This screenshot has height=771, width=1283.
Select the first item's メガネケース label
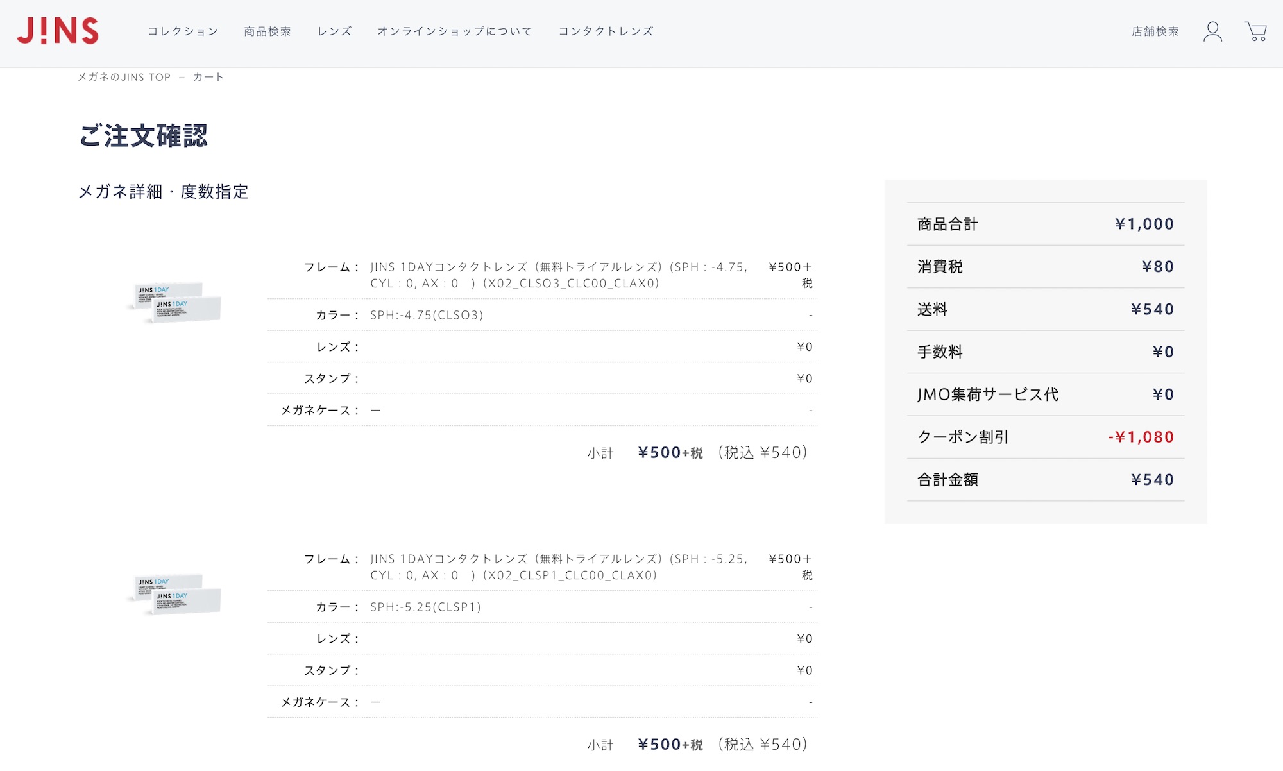[x=320, y=410]
